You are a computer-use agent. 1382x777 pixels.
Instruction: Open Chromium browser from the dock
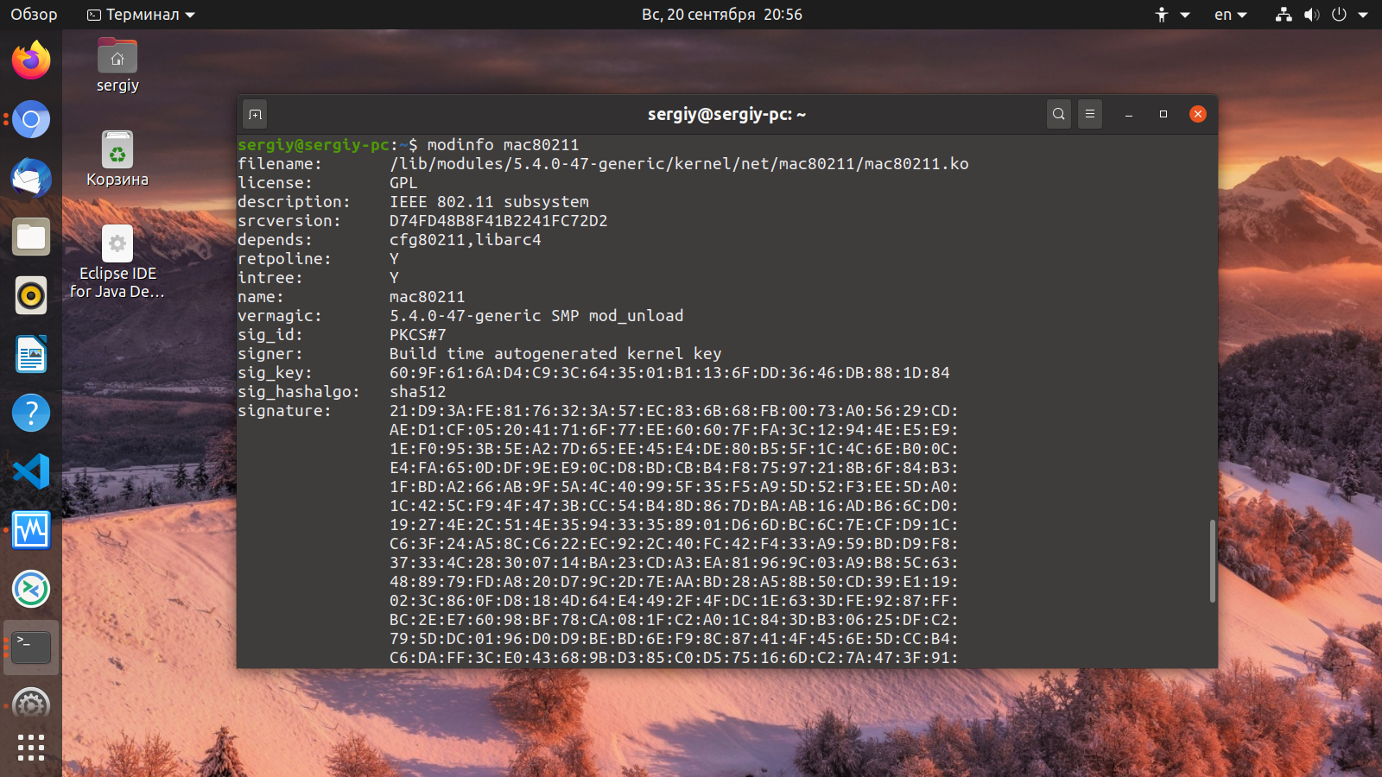pyautogui.click(x=31, y=119)
